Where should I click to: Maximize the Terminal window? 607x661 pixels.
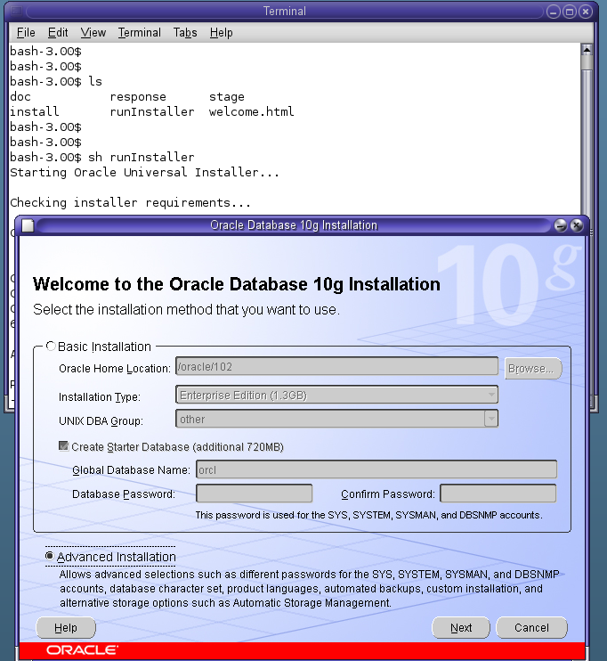tap(570, 12)
